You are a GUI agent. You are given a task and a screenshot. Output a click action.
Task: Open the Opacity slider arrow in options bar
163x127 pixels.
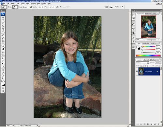43,7
